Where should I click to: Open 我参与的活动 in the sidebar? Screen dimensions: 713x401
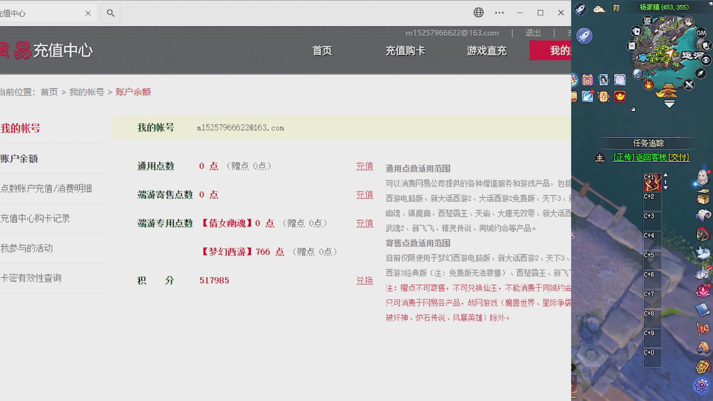(x=26, y=248)
